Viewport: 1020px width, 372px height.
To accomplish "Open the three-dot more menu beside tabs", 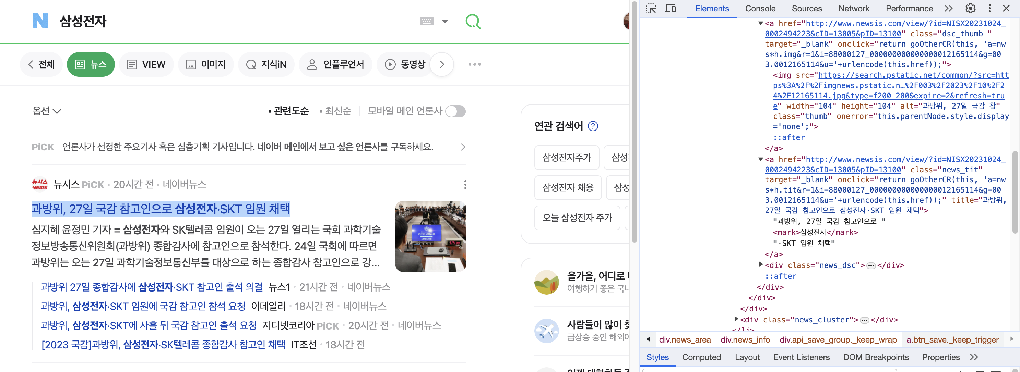I will point(474,64).
